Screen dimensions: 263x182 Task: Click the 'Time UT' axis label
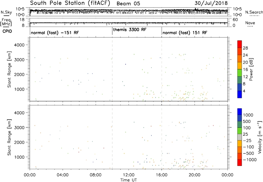click(129, 180)
